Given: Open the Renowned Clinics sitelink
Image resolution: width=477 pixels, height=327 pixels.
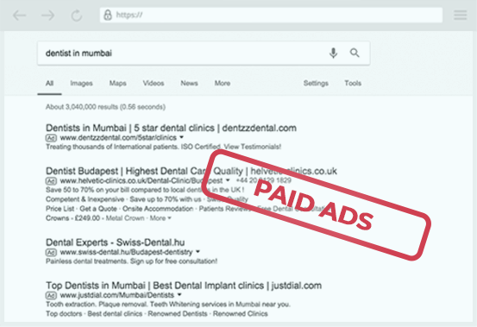Looking at the screenshot, I should click(241, 314).
